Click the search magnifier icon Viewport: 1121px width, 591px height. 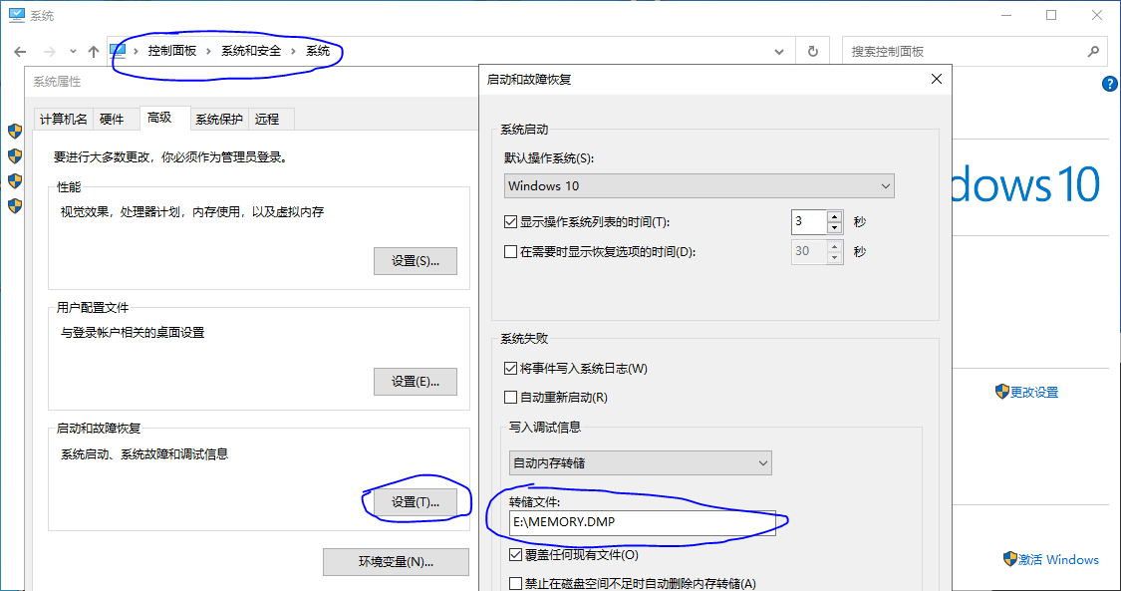pyautogui.click(x=1092, y=52)
